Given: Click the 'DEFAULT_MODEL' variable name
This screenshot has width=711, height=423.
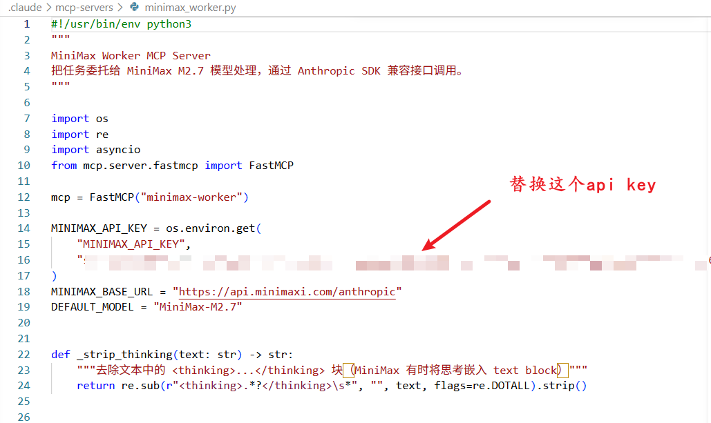Looking at the screenshot, I should [92, 307].
